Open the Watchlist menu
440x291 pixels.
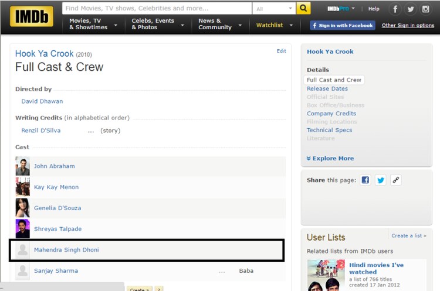[x=277, y=25]
